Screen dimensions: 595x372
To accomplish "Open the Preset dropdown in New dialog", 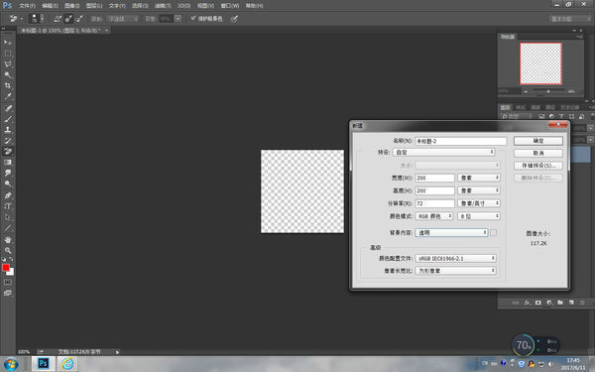I will pyautogui.click(x=443, y=152).
